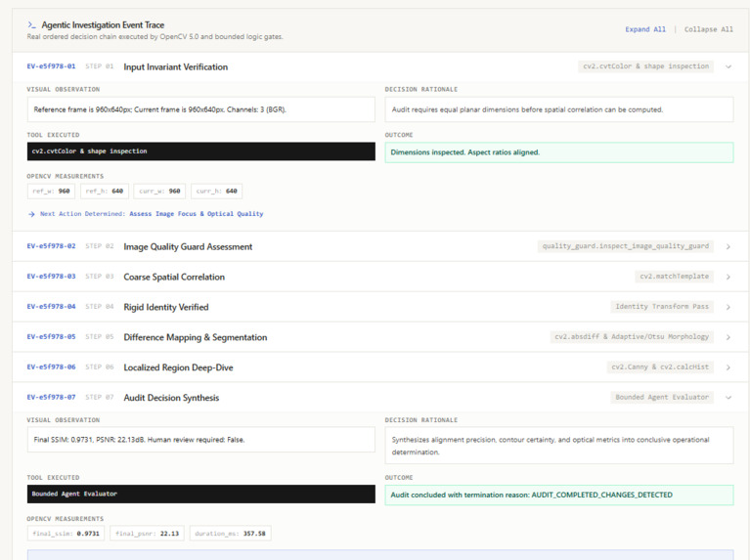The width and height of the screenshot is (750, 560).
Task: Click duration_ms 357.58 measurement chip
Action: pyautogui.click(x=230, y=534)
